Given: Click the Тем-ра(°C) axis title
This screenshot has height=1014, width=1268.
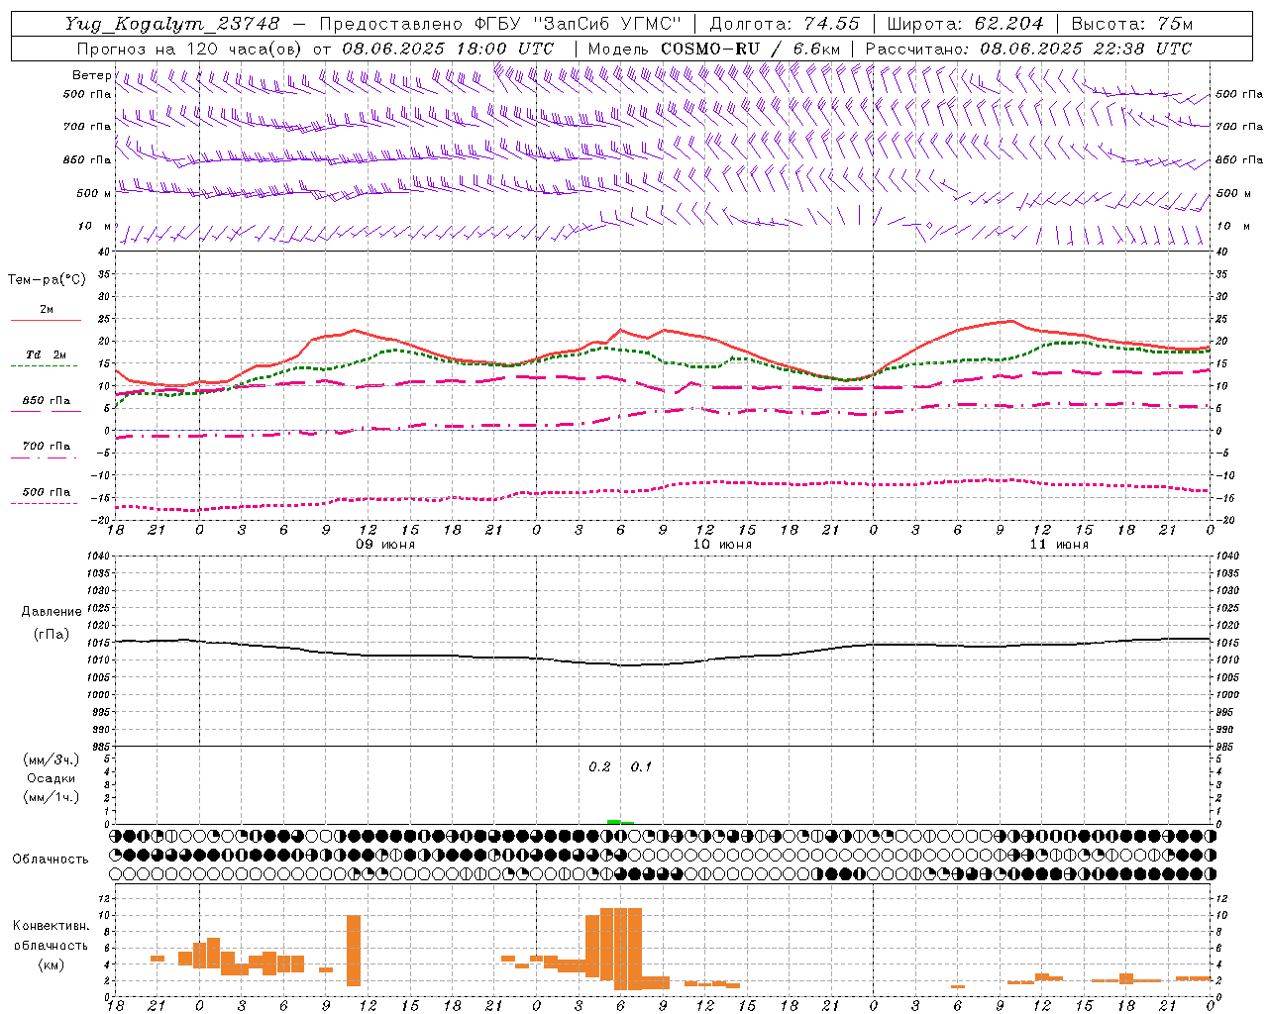Looking at the screenshot, I should click(47, 280).
